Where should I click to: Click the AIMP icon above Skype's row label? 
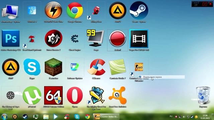(10, 69)
